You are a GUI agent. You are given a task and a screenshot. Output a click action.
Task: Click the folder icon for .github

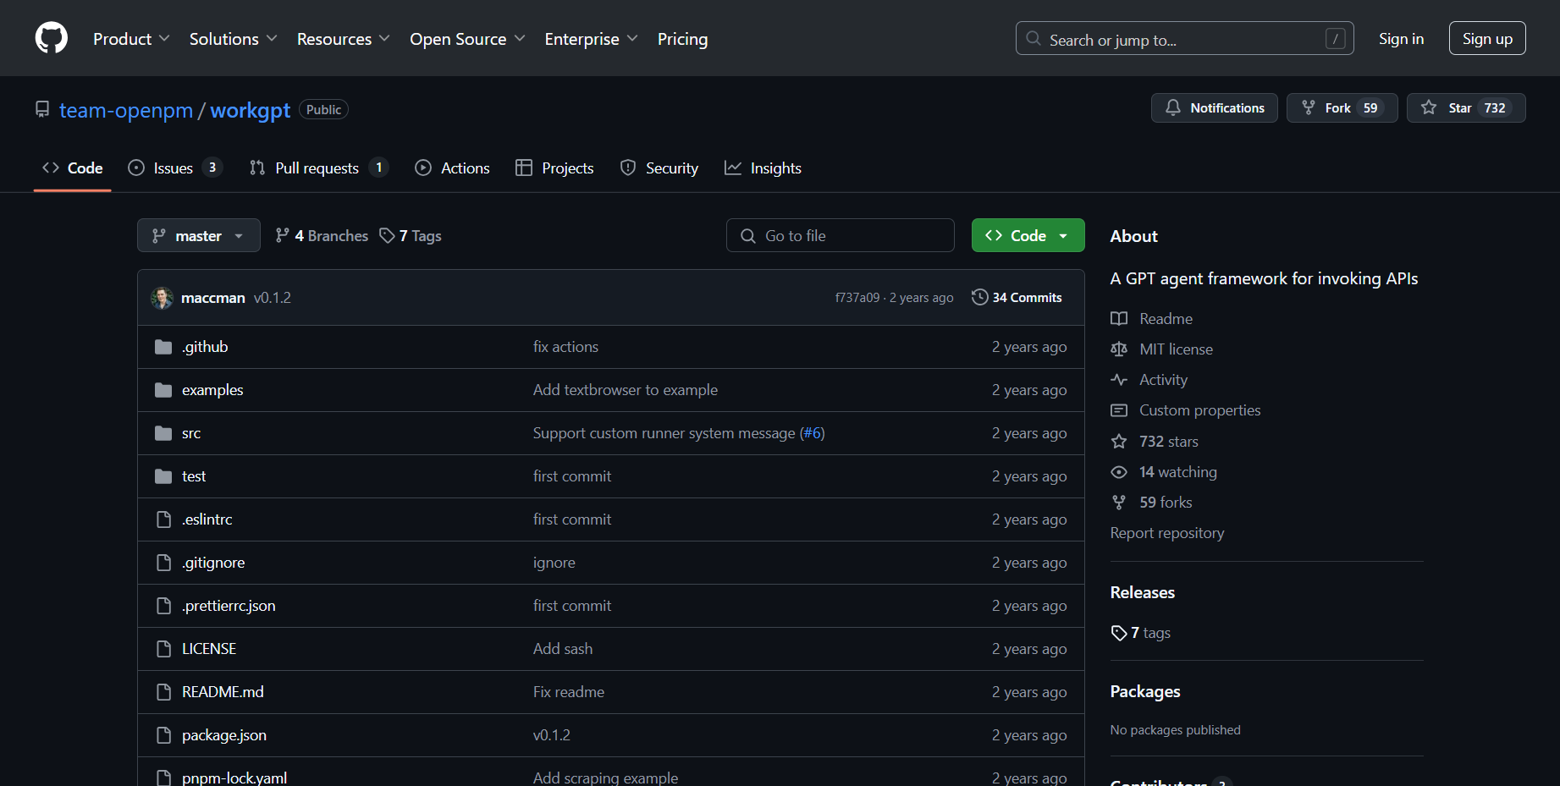[163, 347]
